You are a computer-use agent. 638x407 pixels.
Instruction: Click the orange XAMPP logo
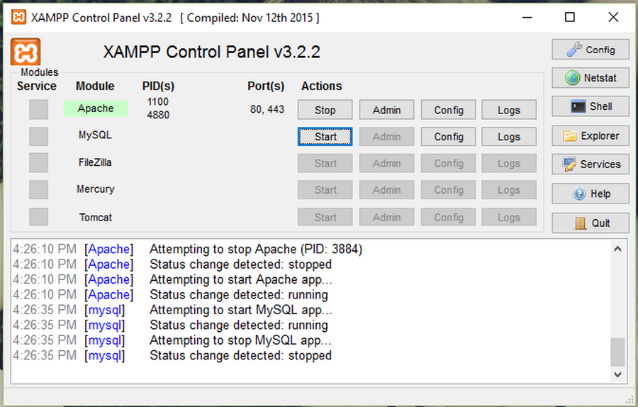(x=26, y=52)
